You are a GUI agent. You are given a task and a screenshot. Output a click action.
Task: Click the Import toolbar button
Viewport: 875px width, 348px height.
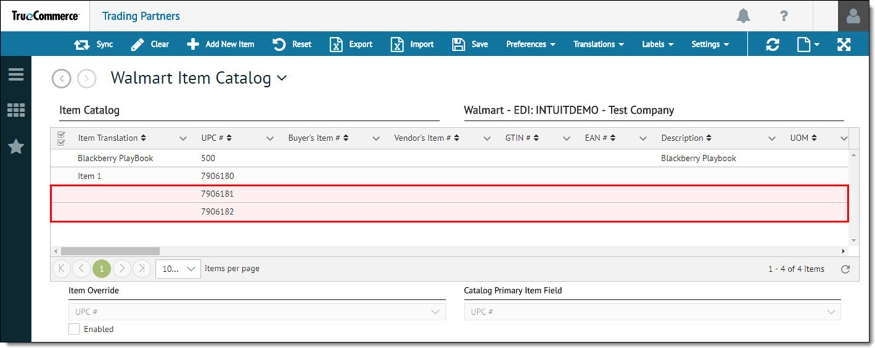pyautogui.click(x=413, y=44)
